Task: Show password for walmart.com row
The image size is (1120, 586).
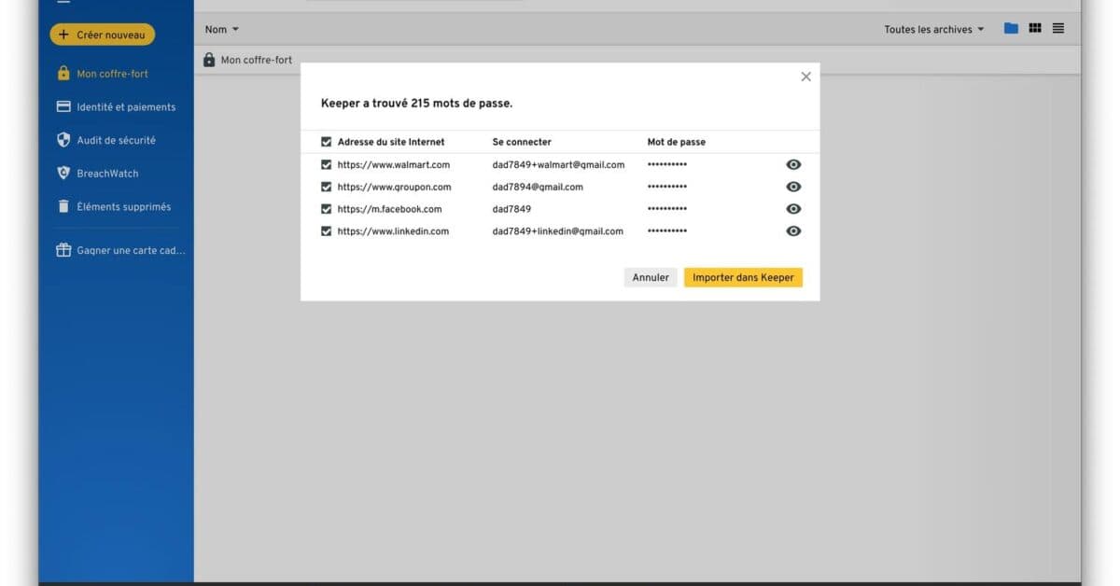Action: pos(793,164)
